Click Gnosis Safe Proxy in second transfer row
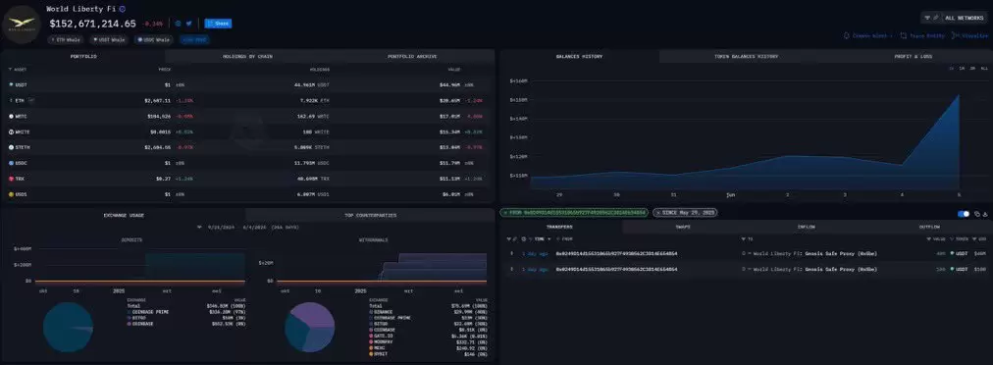The height and width of the screenshot is (365, 993). (842, 269)
